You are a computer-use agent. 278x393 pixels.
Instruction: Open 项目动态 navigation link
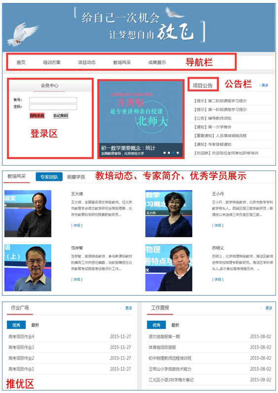coord(87,62)
